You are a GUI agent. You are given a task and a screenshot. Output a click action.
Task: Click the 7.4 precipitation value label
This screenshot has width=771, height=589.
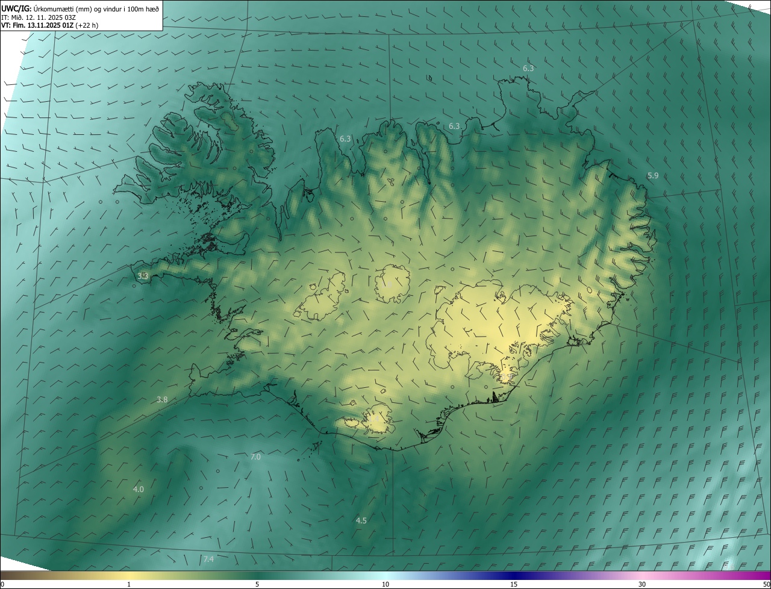click(x=208, y=559)
